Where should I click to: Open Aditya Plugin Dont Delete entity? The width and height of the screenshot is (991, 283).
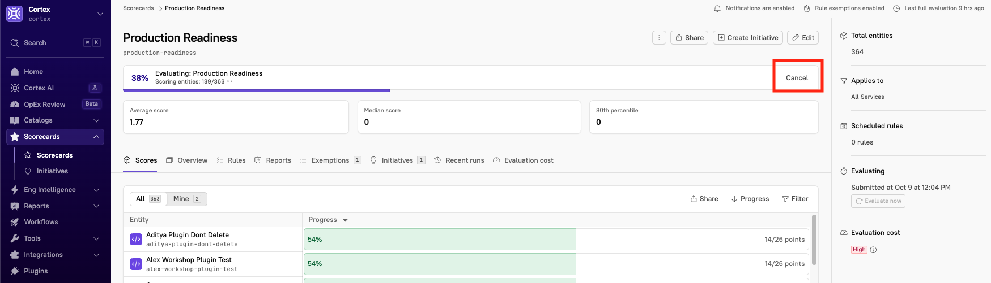tap(188, 235)
